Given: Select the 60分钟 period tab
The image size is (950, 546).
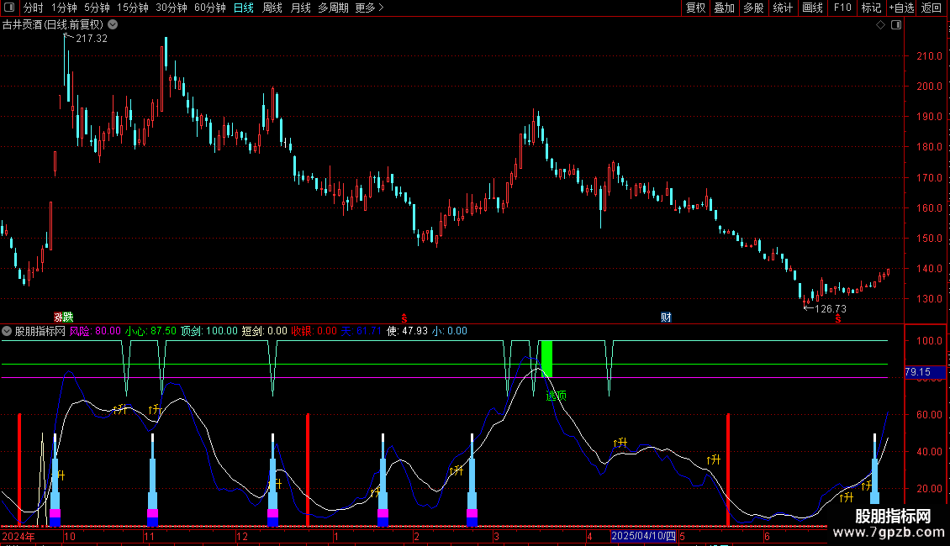Looking at the screenshot, I should pos(209,8).
